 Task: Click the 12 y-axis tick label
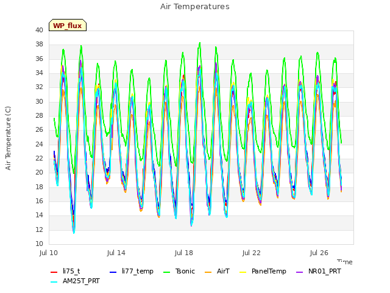(x=39, y=230)
